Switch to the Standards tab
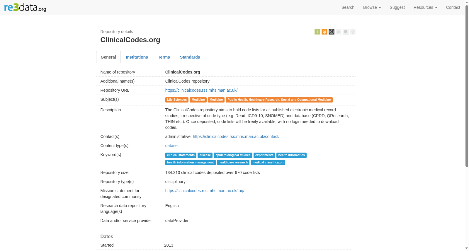This screenshot has width=469, height=251. [x=190, y=57]
